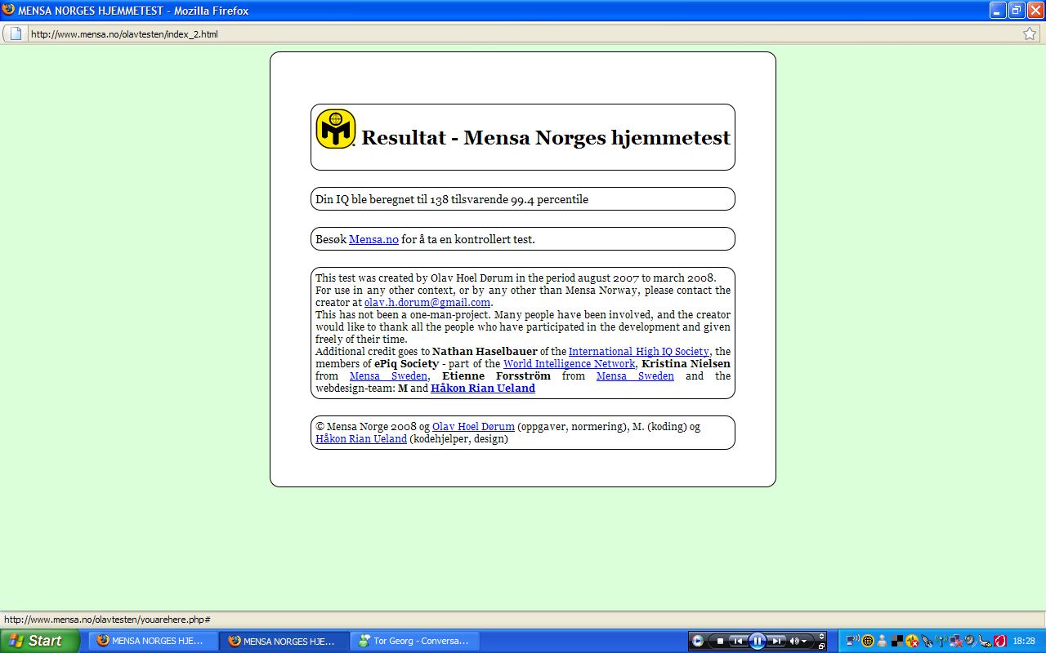Open Håkon Rian Ueland link in copyright footer
The height and width of the screenshot is (653, 1046).
[361, 438]
